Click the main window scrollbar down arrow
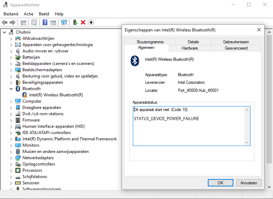The image size is (273, 199). click(269, 187)
